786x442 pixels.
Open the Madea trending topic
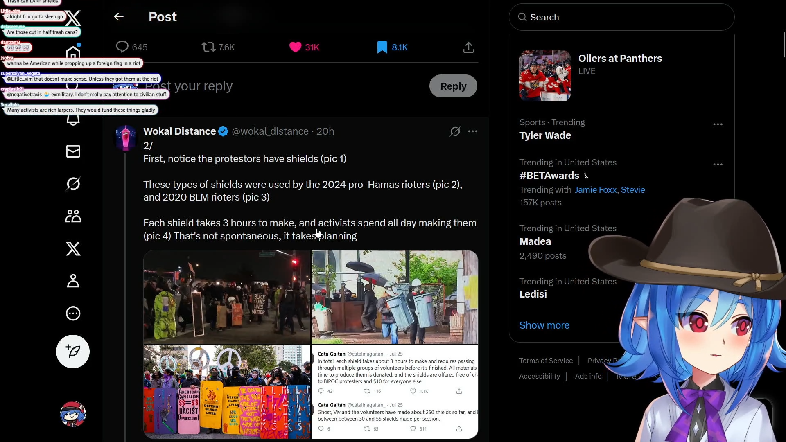click(535, 241)
